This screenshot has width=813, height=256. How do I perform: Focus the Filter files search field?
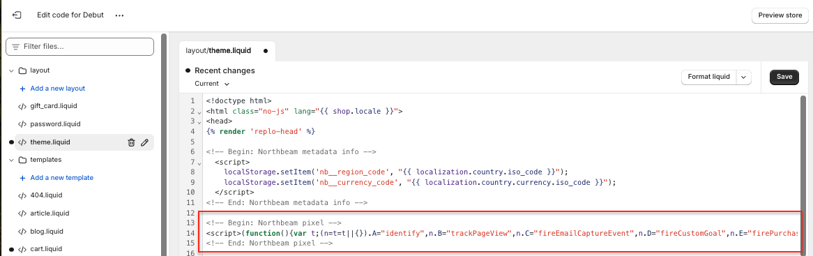point(80,47)
